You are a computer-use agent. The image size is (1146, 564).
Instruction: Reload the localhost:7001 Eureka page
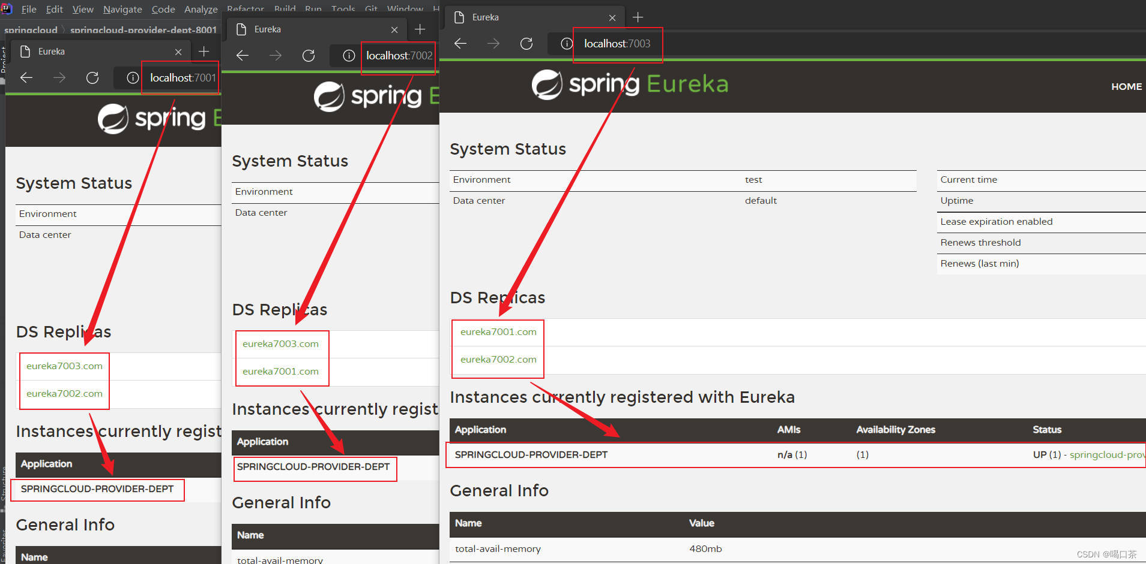click(92, 78)
